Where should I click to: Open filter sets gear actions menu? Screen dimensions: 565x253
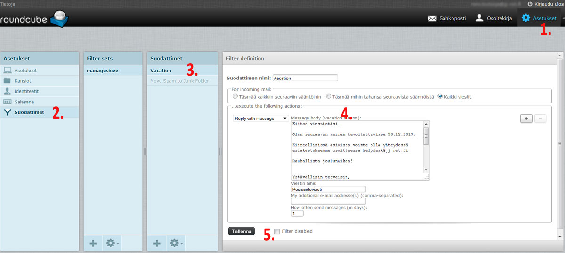(111, 244)
